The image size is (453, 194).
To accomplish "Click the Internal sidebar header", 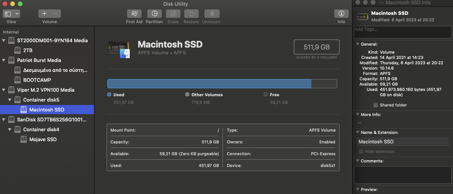I will pyautogui.click(x=11, y=32).
